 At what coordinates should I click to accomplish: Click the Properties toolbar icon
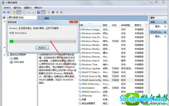pyautogui.click(x=24, y=12)
